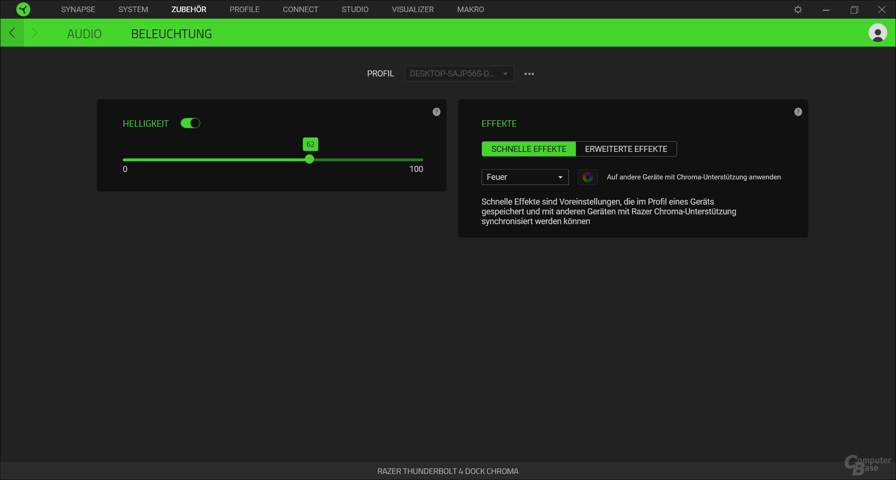The width and height of the screenshot is (896, 480).
Task: Switch to the Visualizer tab
Action: (413, 9)
